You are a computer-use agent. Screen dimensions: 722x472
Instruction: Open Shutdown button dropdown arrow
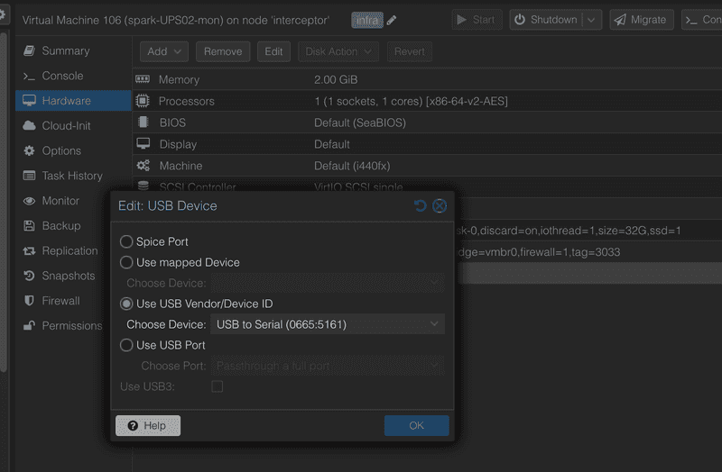(x=592, y=20)
